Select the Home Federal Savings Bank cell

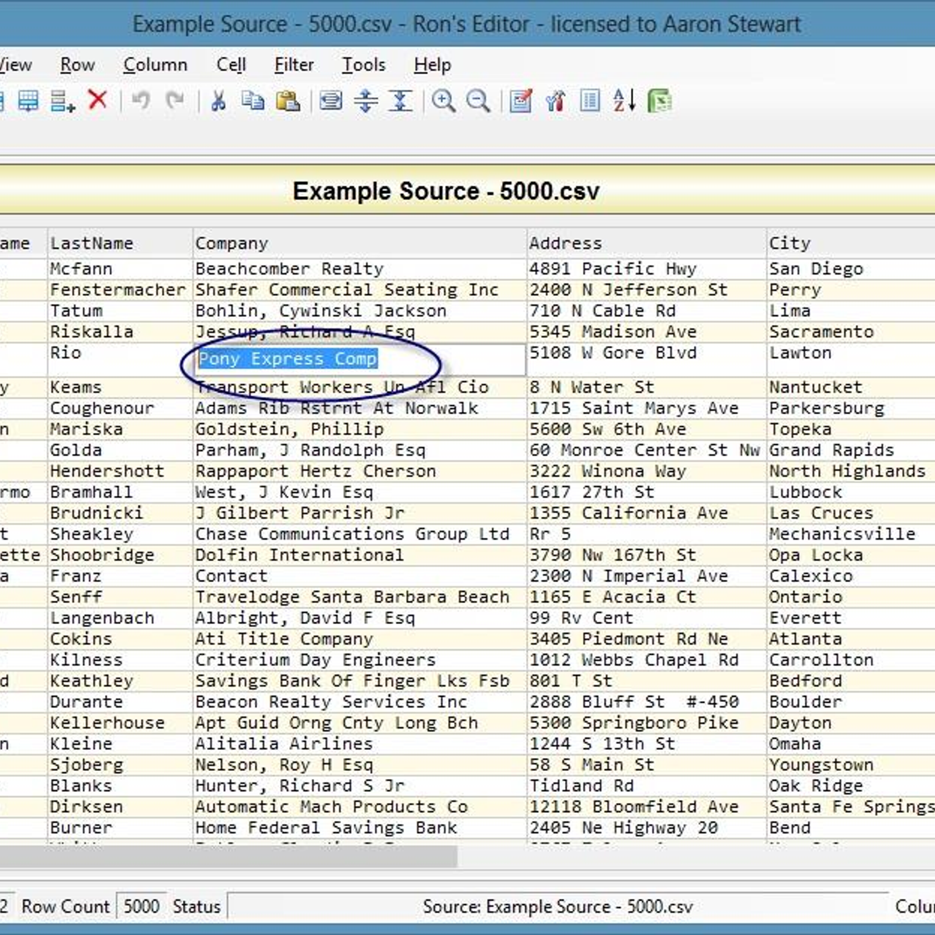point(359,828)
